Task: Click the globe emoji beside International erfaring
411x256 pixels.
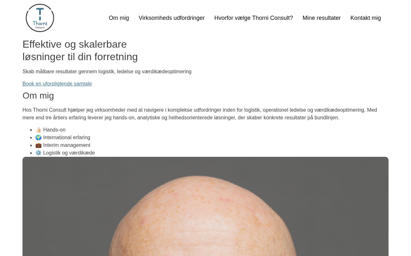Action: 39,138
